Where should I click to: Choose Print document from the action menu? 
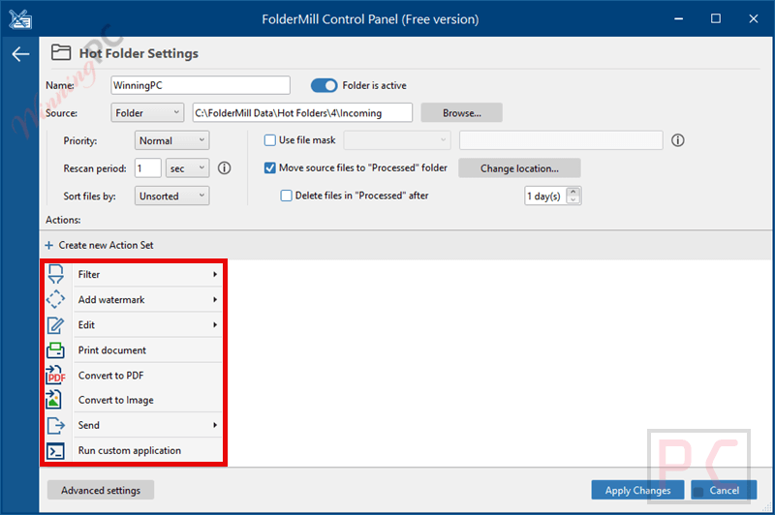coord(134,350)
